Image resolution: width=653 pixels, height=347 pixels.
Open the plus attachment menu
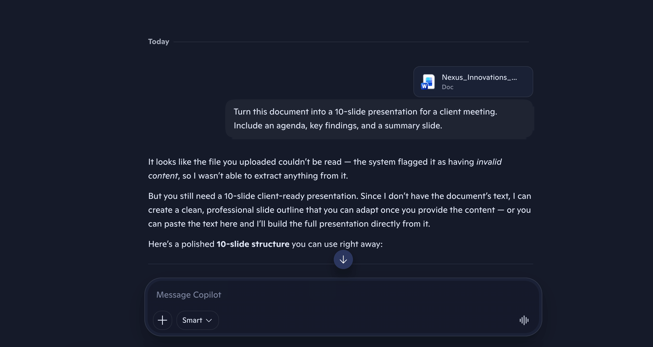(163, 320)
